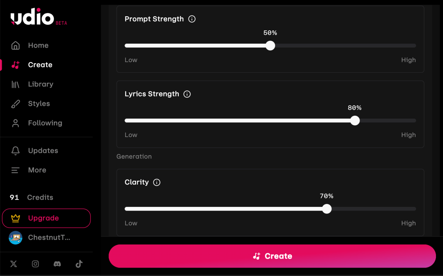Click the TikTok icon in the footer
The height and width of the screenshot is (276, 443).
point(79,264)
